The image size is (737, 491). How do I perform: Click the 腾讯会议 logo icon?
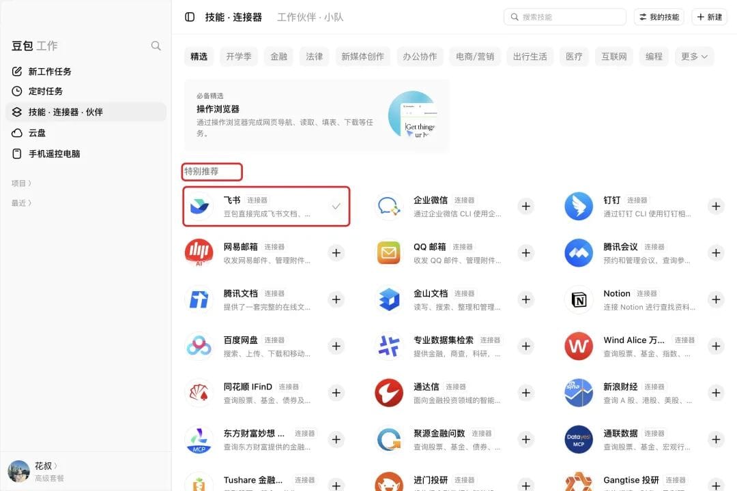pyautogui.click(x=579, y=253)
